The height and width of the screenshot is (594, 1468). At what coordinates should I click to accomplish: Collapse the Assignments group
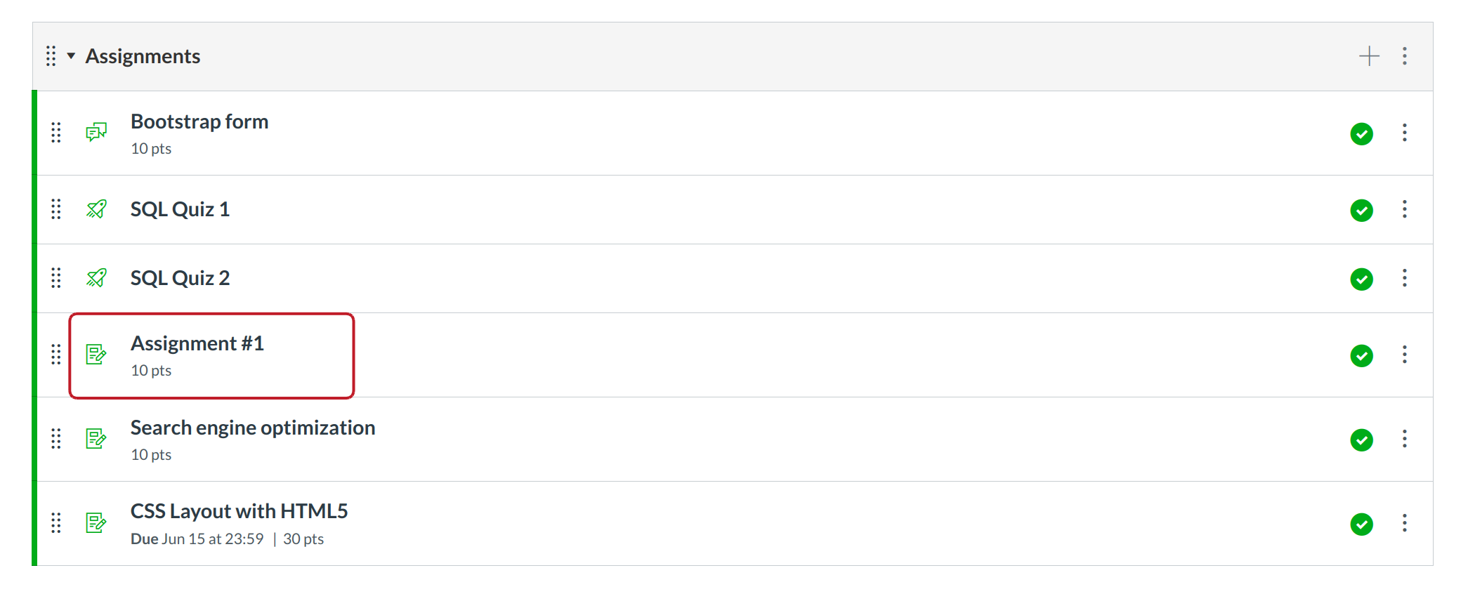point(71,56)
